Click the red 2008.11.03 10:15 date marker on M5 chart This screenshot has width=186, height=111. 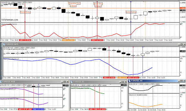point(97,40)
